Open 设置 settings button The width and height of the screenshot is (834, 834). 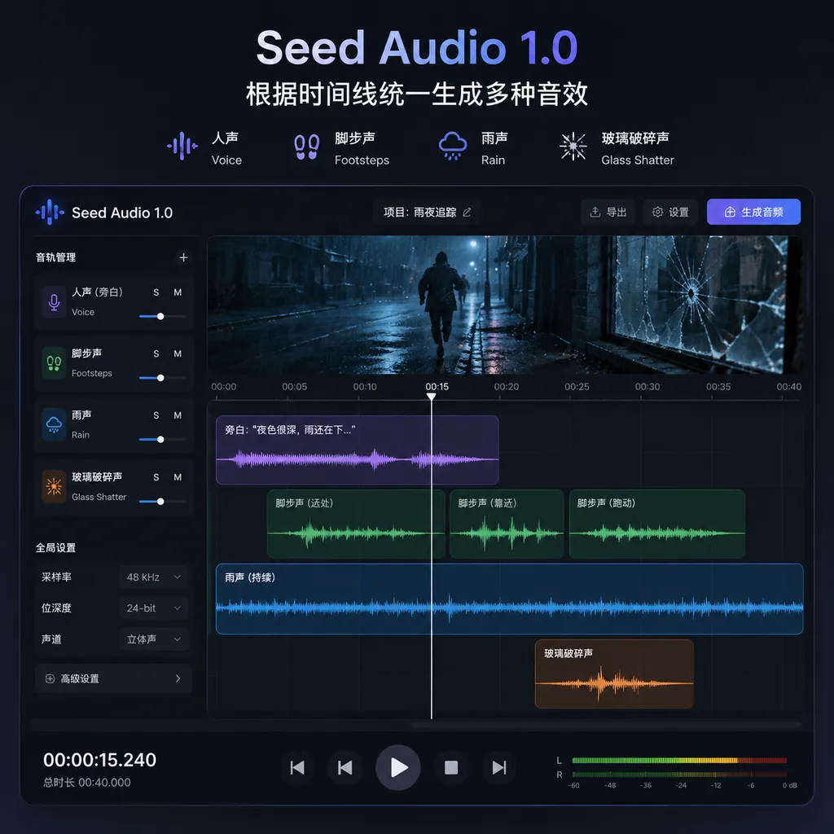(670, 213)
